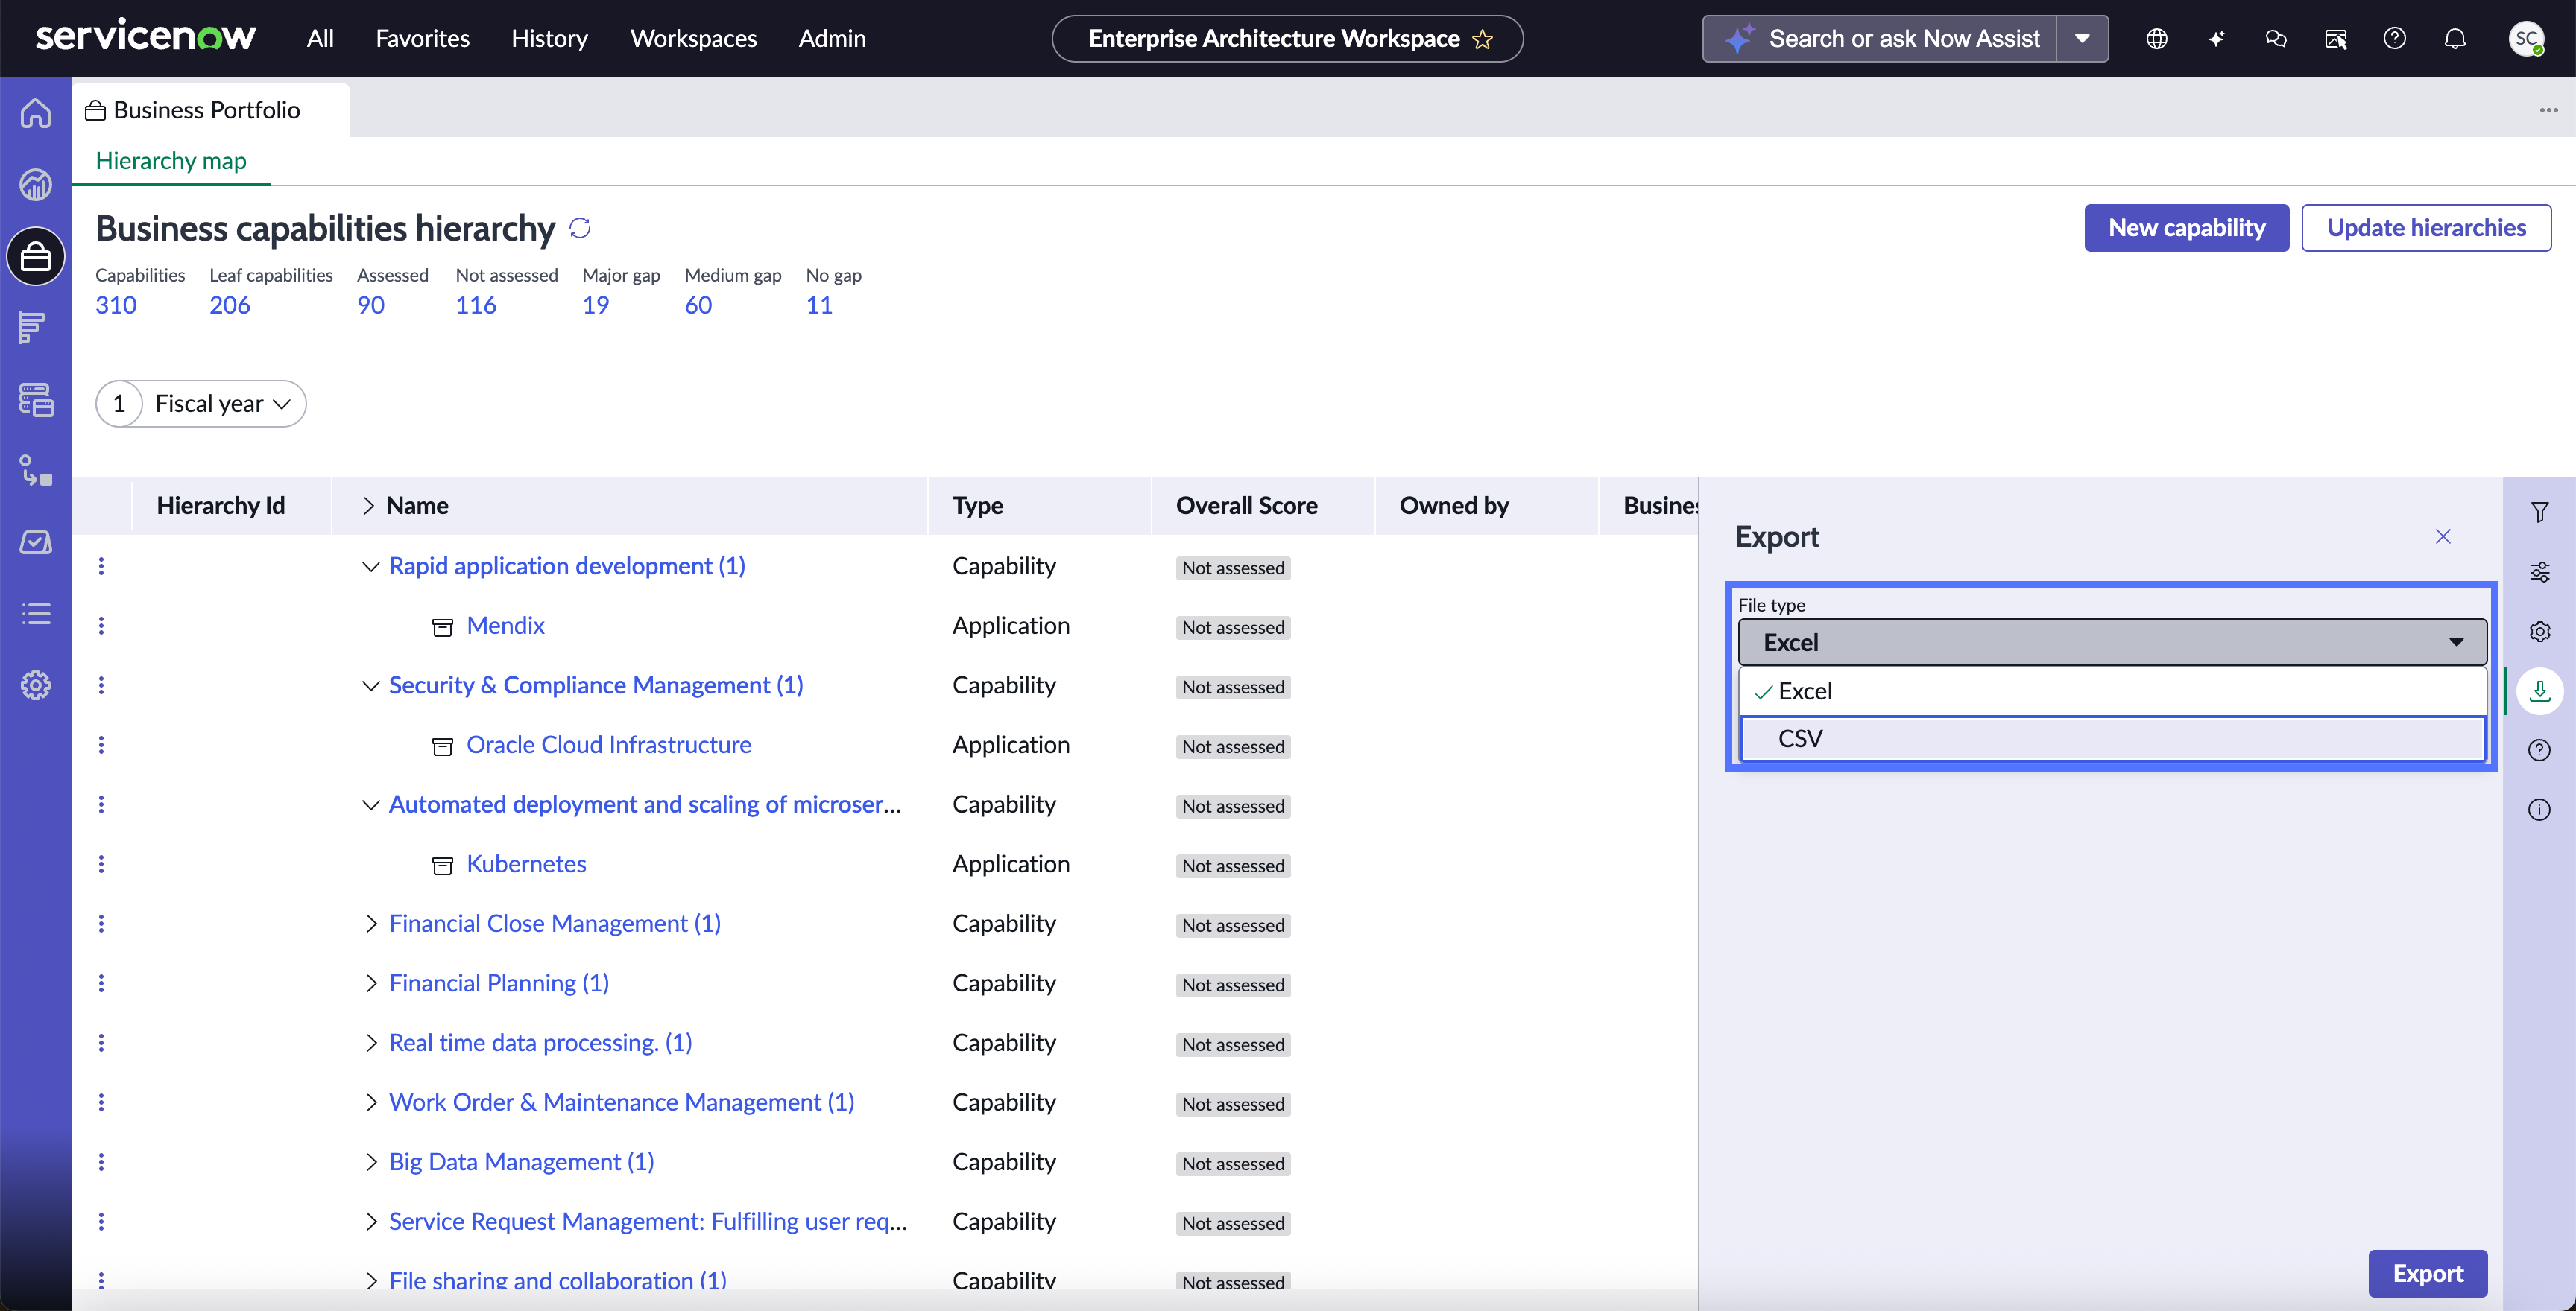The width and height of the screenshot is (2576, 1311).
Task: Close the Export panel
Action: tap(2443, 536)
